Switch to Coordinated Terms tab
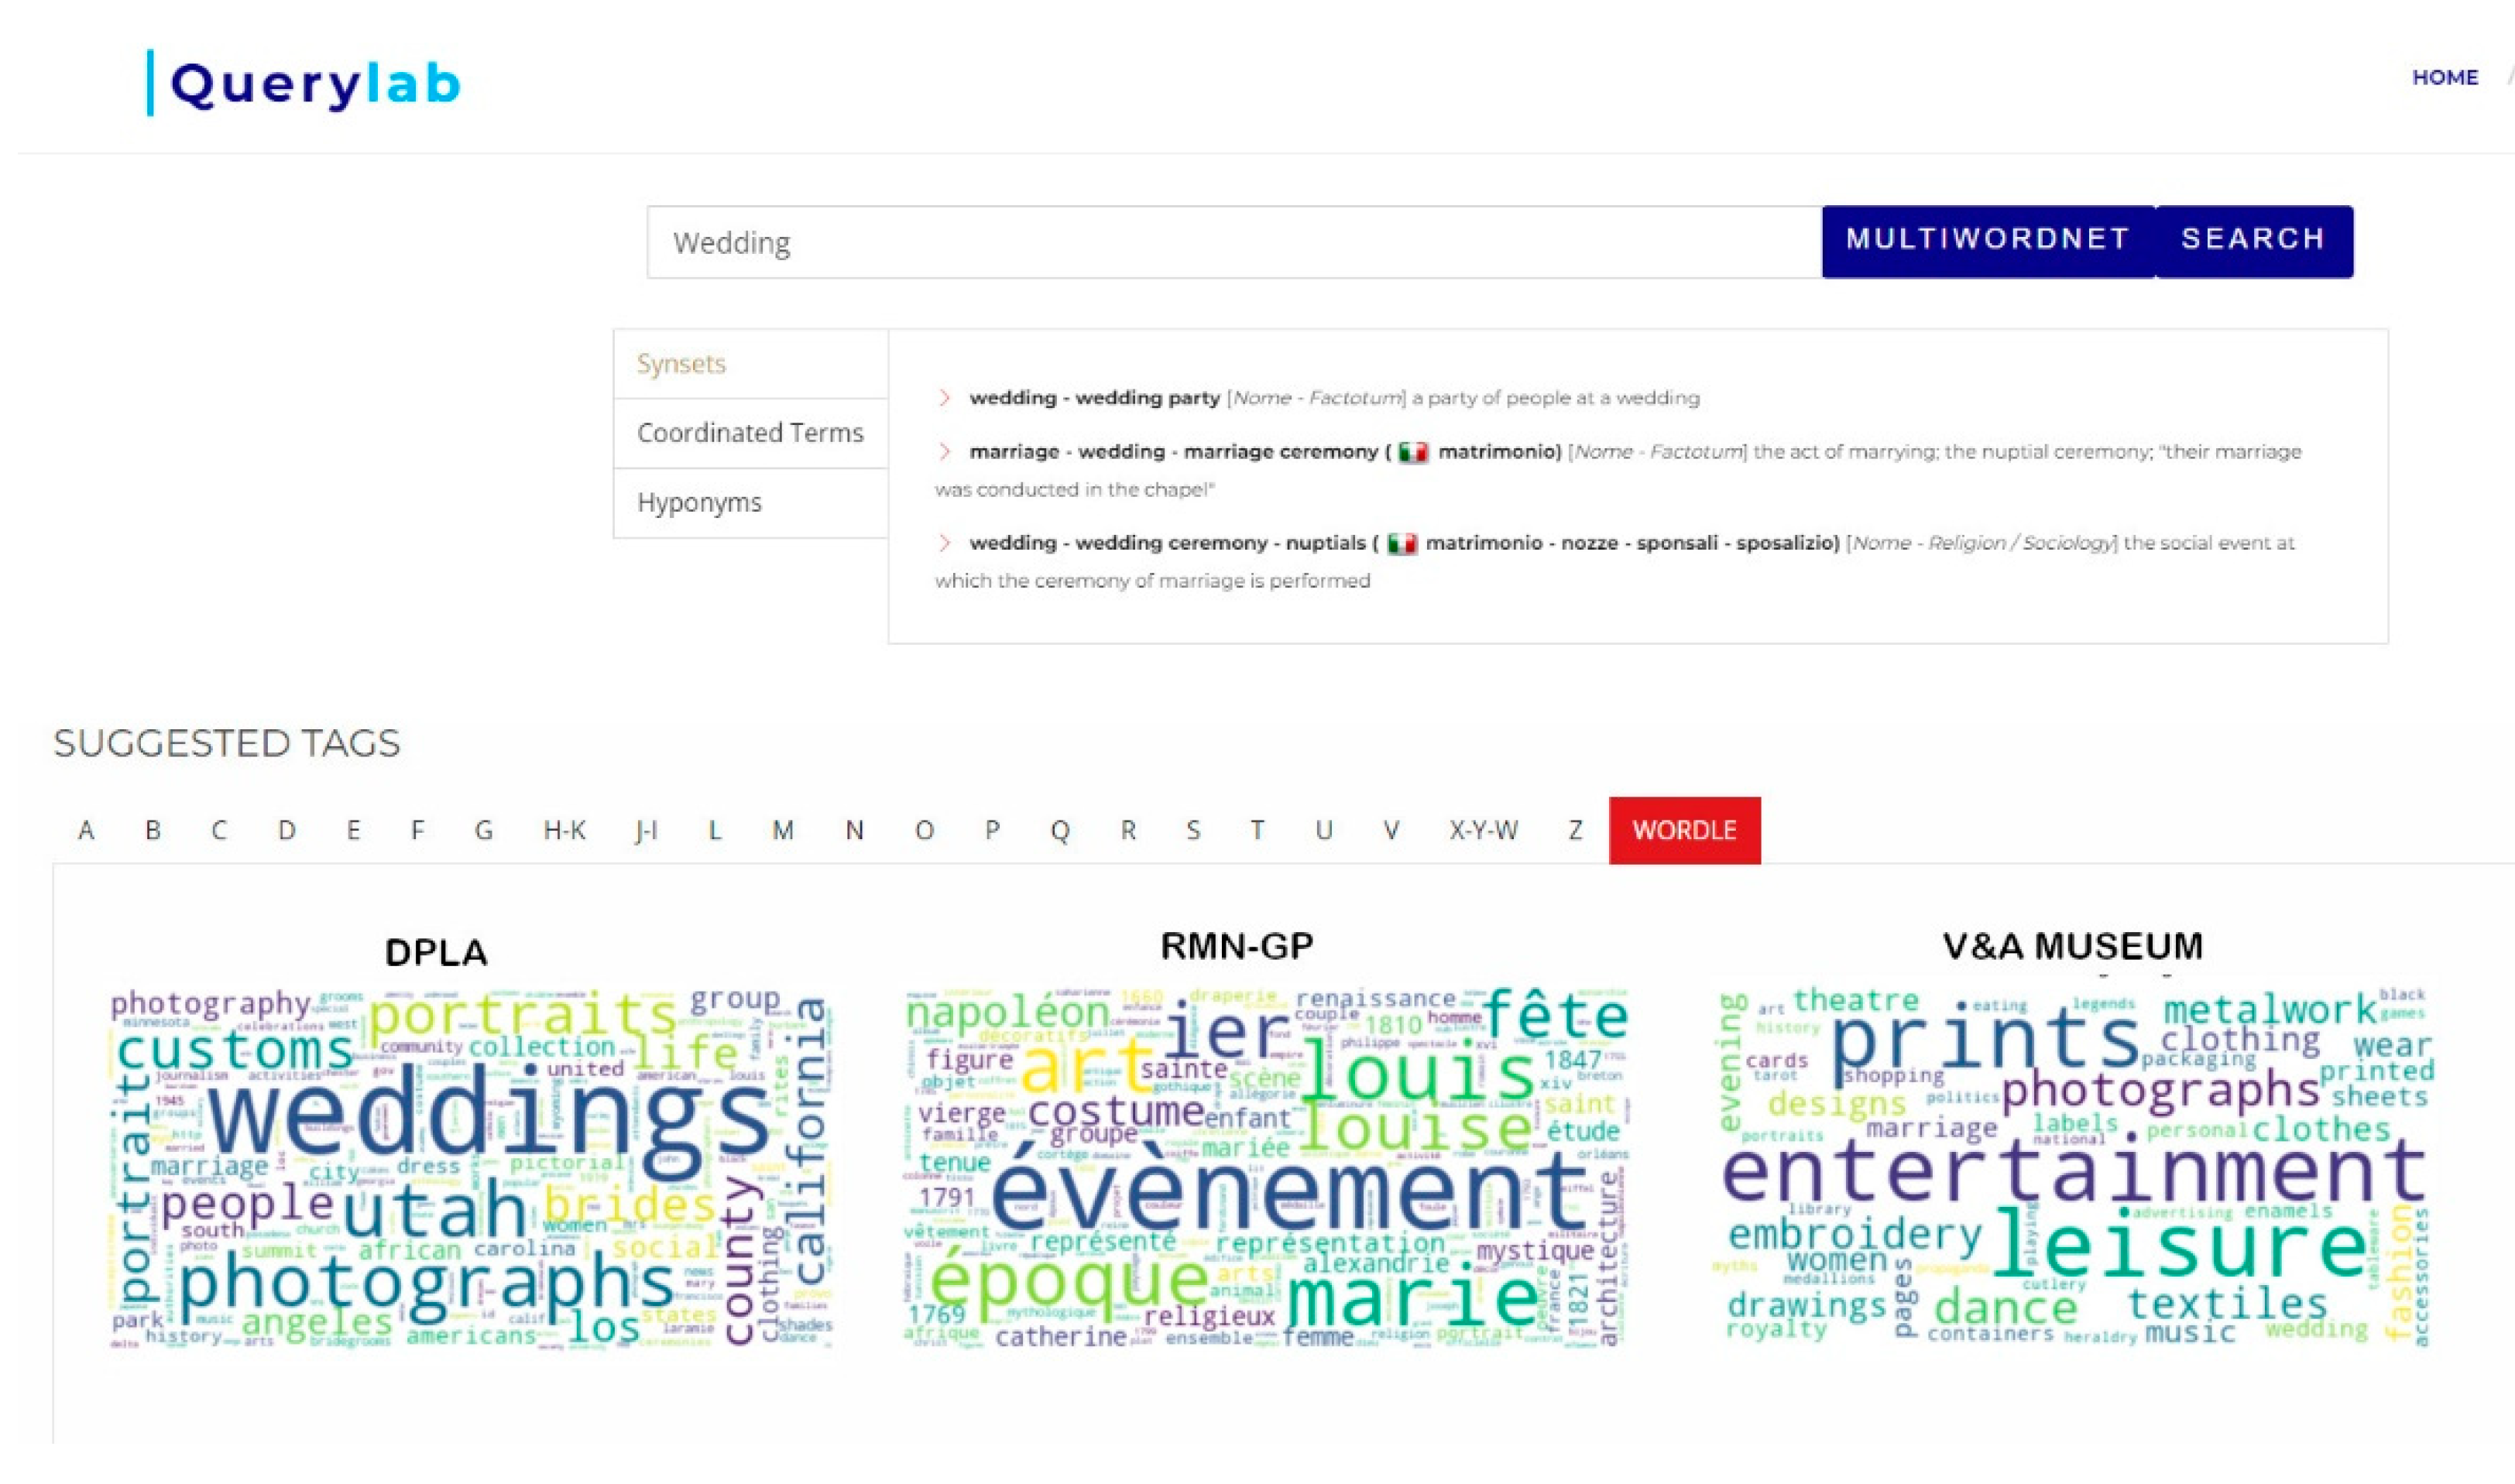The height and width of the screenshot is (1484, 2515). pyautogui.click(x=750, y=433)
